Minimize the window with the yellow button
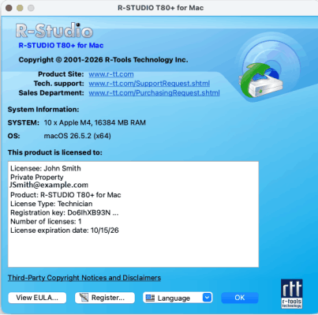This screenshot has width=318, height=315. 20,8
